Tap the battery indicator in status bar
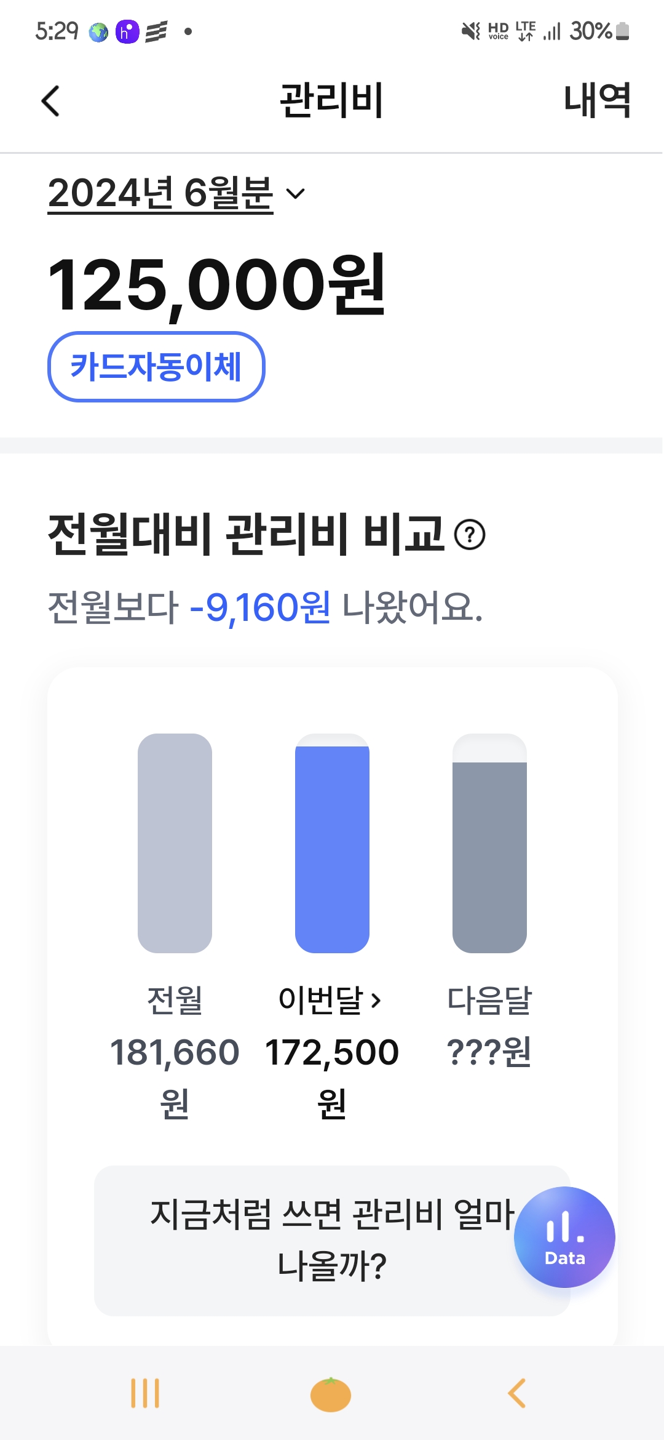Image resolution: width=664 pixels, height=1440 pixels. click(622, 31)
